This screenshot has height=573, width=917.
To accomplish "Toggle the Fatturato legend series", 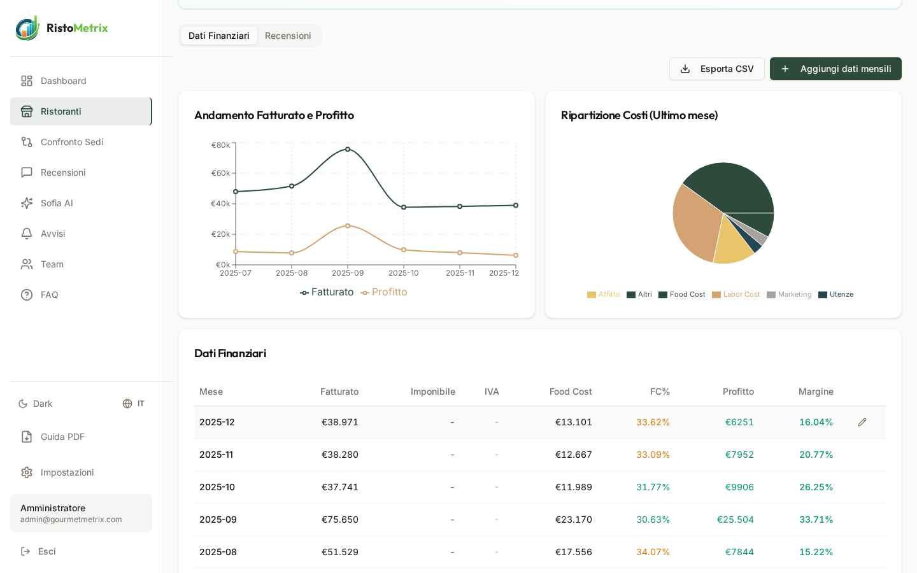I will [327, 292].
